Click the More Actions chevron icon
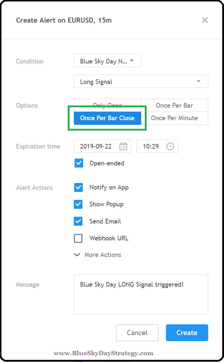 [77, 255]
